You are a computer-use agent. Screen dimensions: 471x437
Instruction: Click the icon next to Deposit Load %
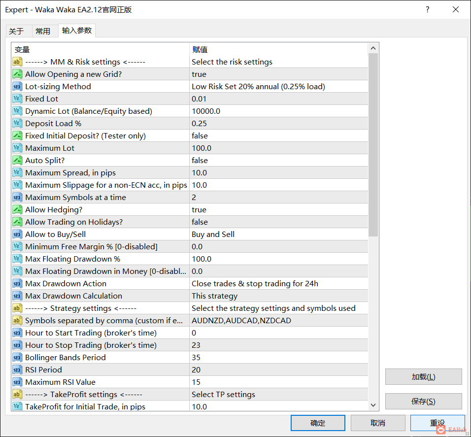click(x=17, y=124)
